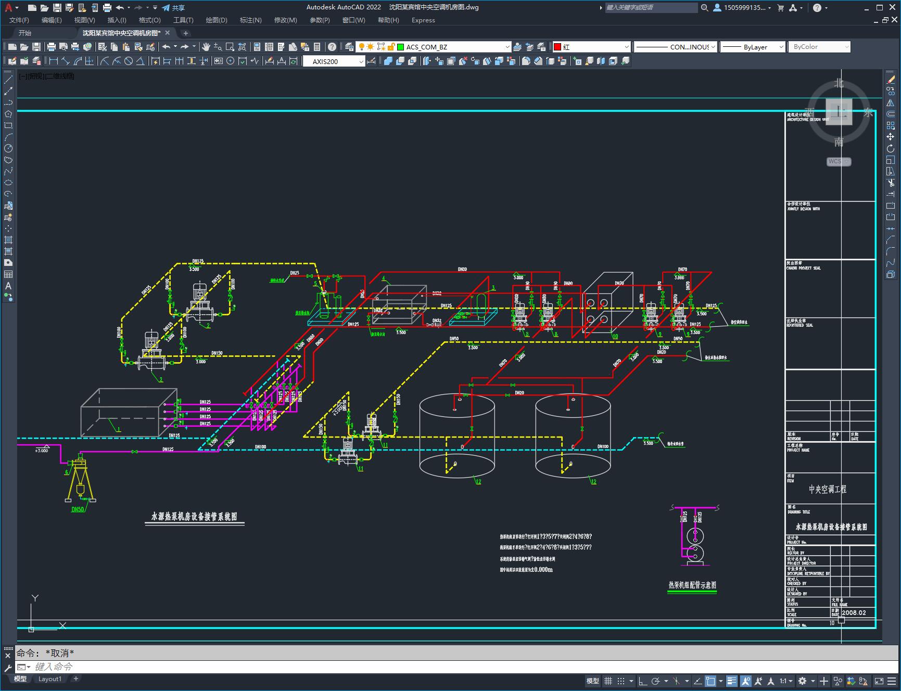
Task: Click the 模型 model tab at bottom left
Action: click(x=20, y=679)
